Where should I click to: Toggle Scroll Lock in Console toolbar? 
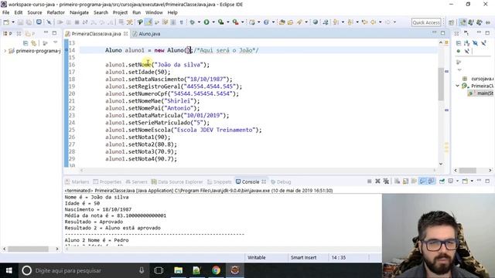tap(405, 181)
